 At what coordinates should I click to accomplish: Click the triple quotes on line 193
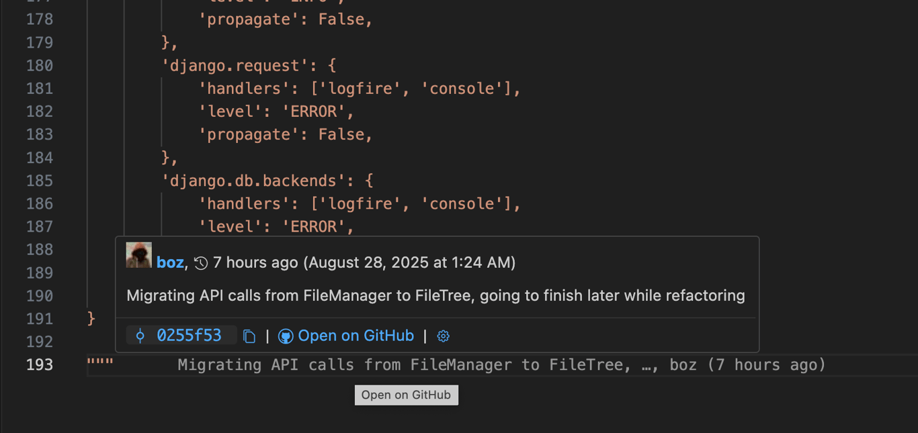100,365
